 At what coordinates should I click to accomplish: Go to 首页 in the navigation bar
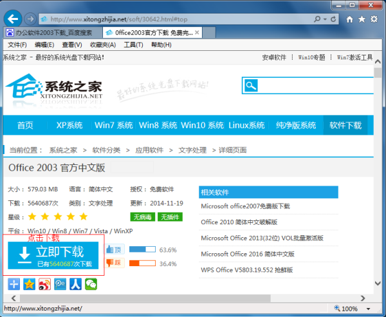pyautogui.click(x=25, y=125)
